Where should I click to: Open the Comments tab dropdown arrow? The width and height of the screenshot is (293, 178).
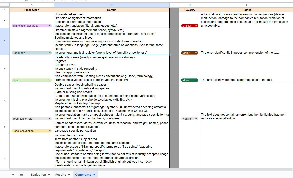pos(94,175)
